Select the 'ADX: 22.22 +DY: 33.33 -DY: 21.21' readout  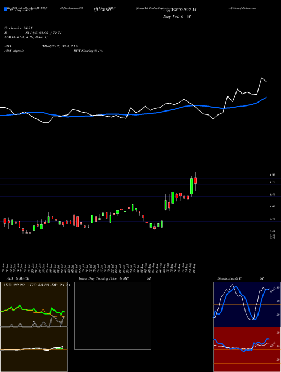click(x=36, y=285)
